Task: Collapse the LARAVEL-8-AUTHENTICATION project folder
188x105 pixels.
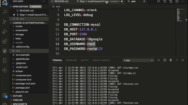Action: (x=30, y=23)
